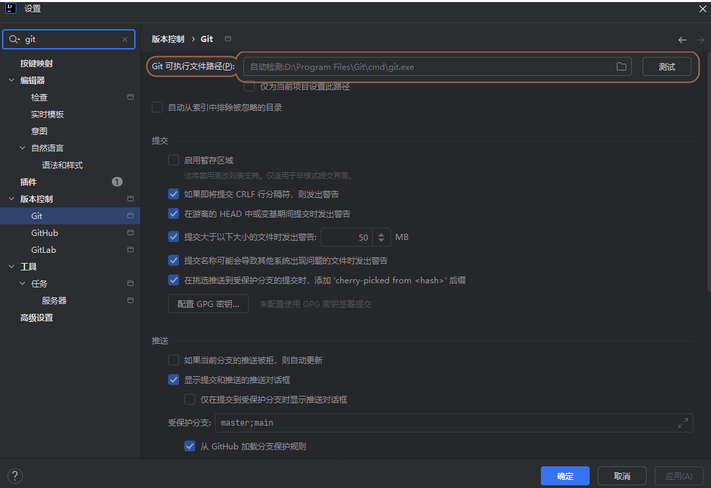Collapse the 工具 tree node
Image resolution: width=711 pixels, height=488 pixels.
(12, 266)
